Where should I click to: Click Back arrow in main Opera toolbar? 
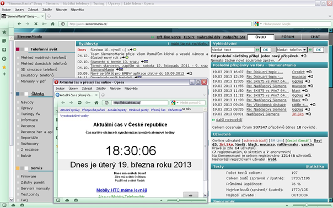point(19,24)
